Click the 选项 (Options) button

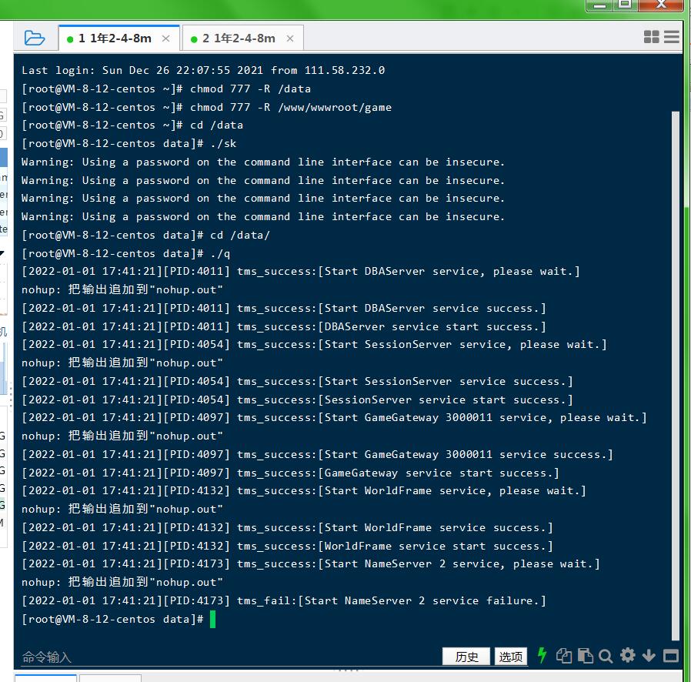pyautogui.click(x=511, y=657)
